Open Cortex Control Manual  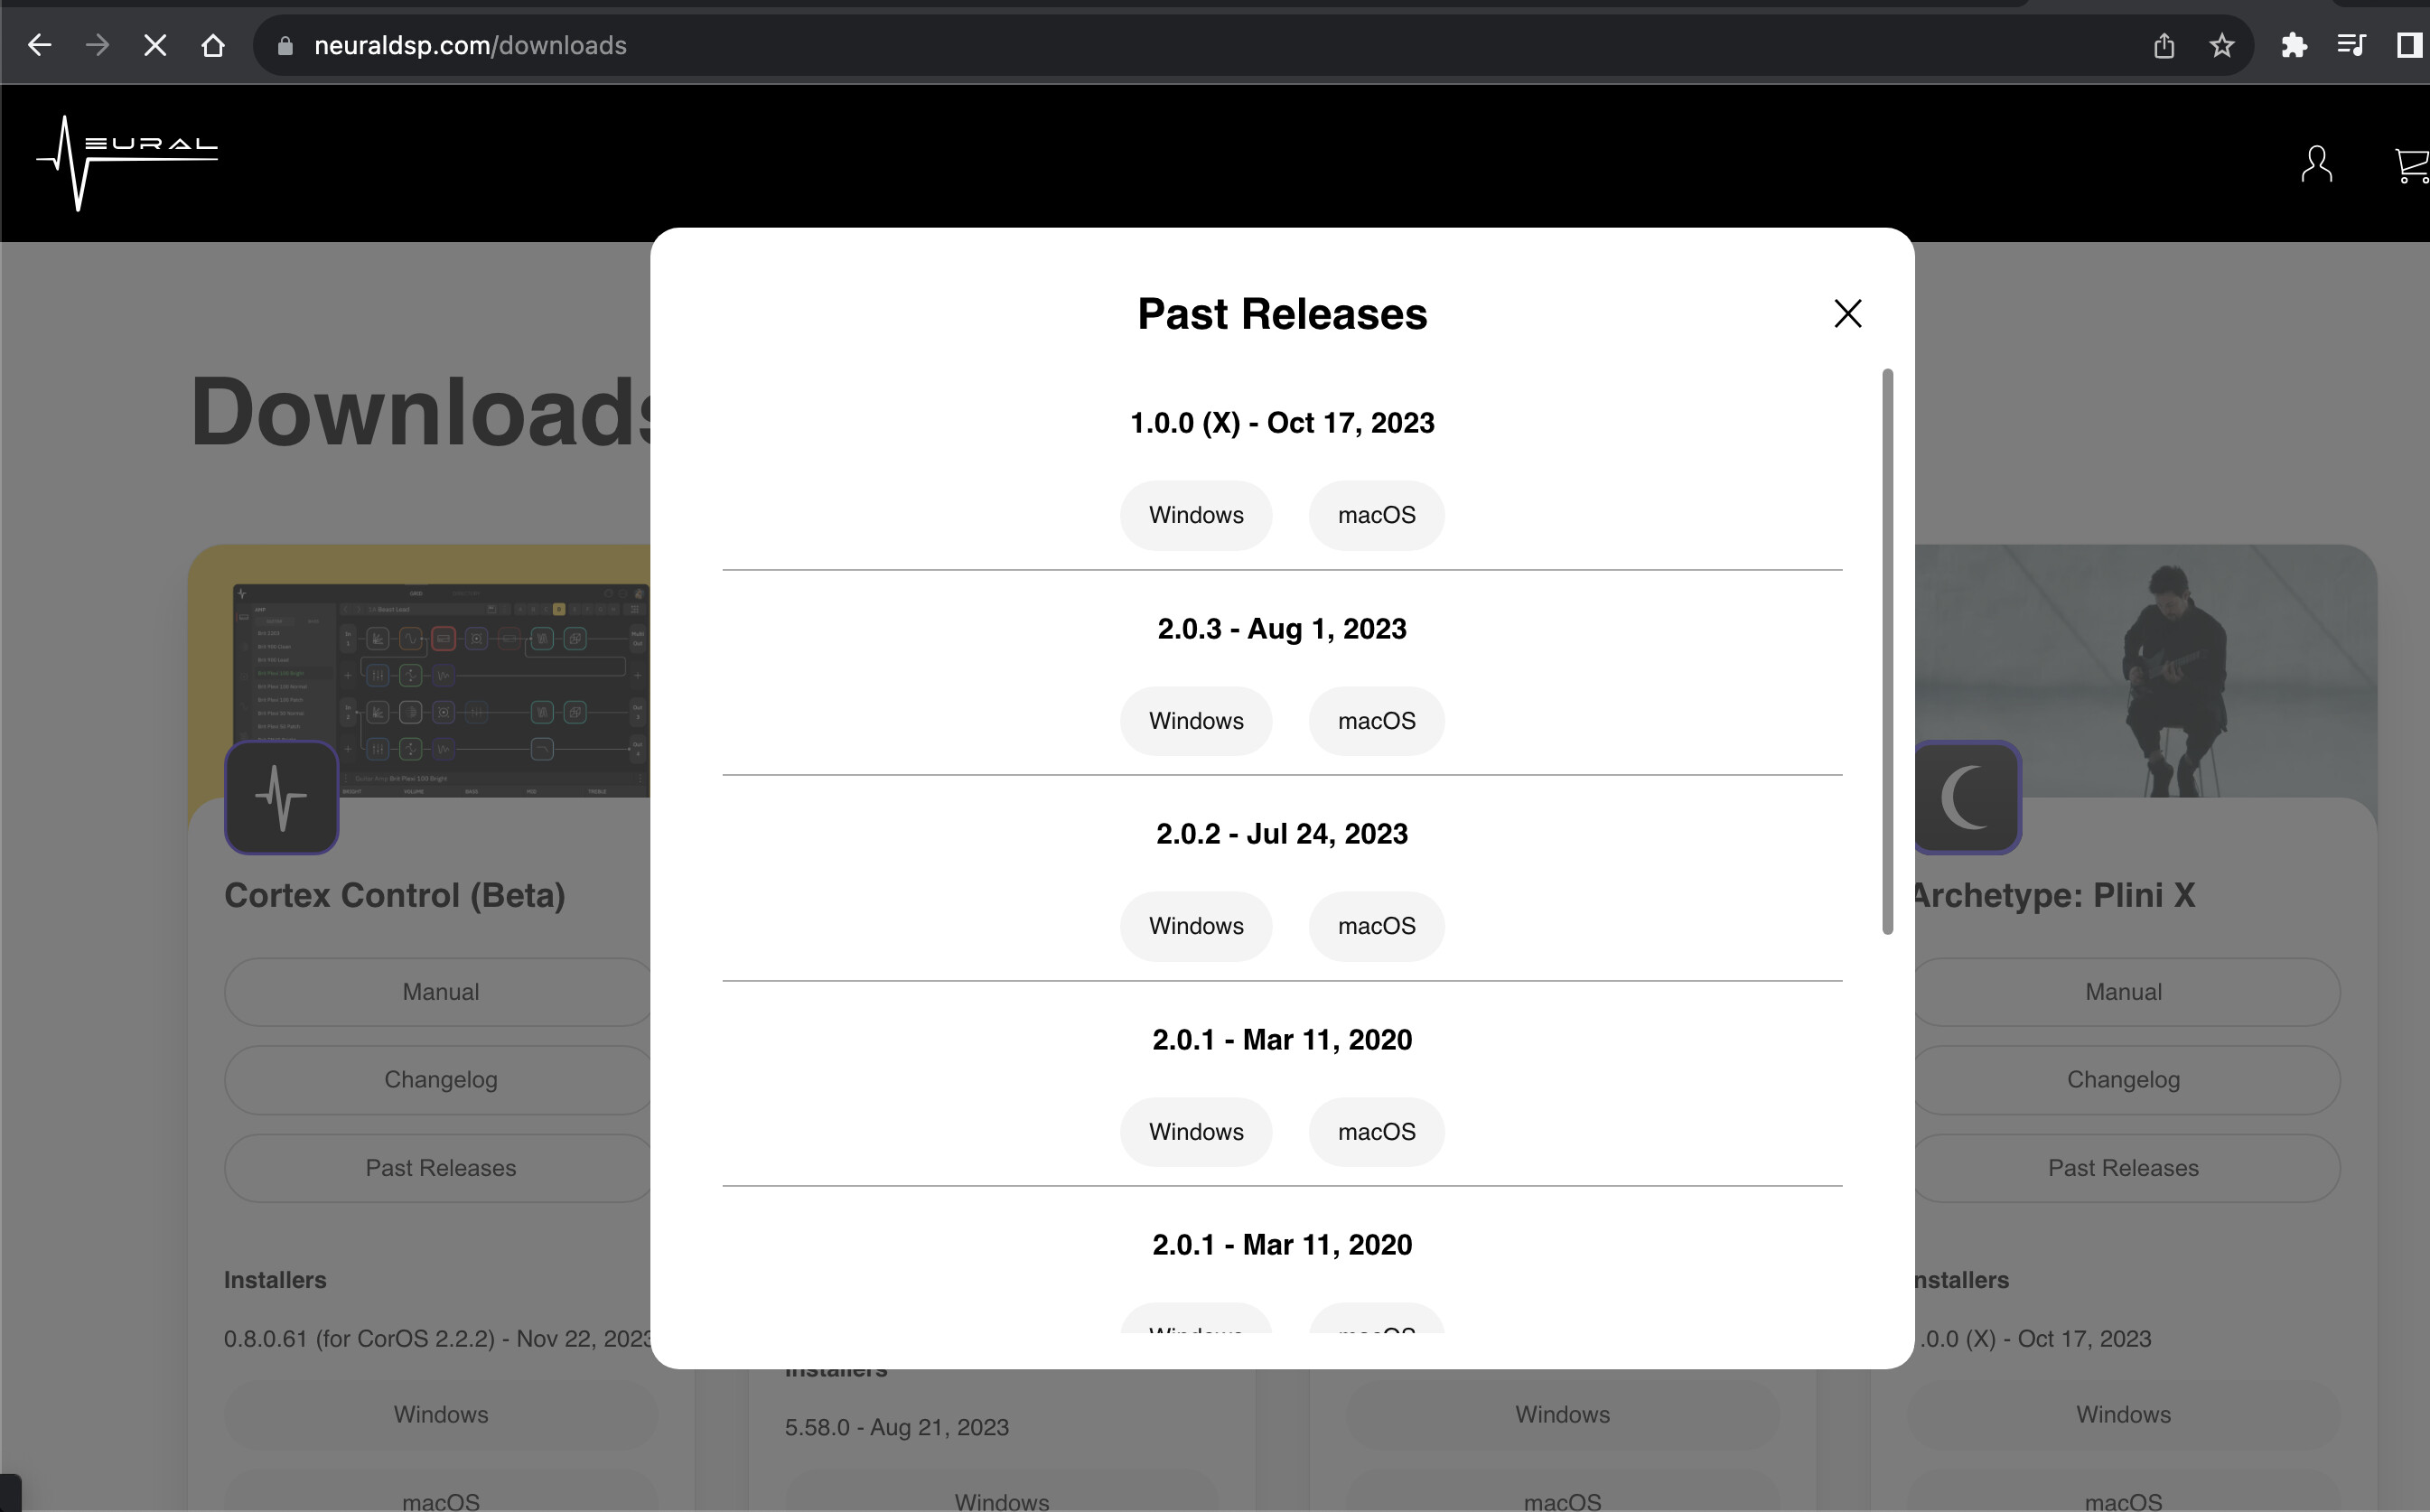click(x=440, y=992)
